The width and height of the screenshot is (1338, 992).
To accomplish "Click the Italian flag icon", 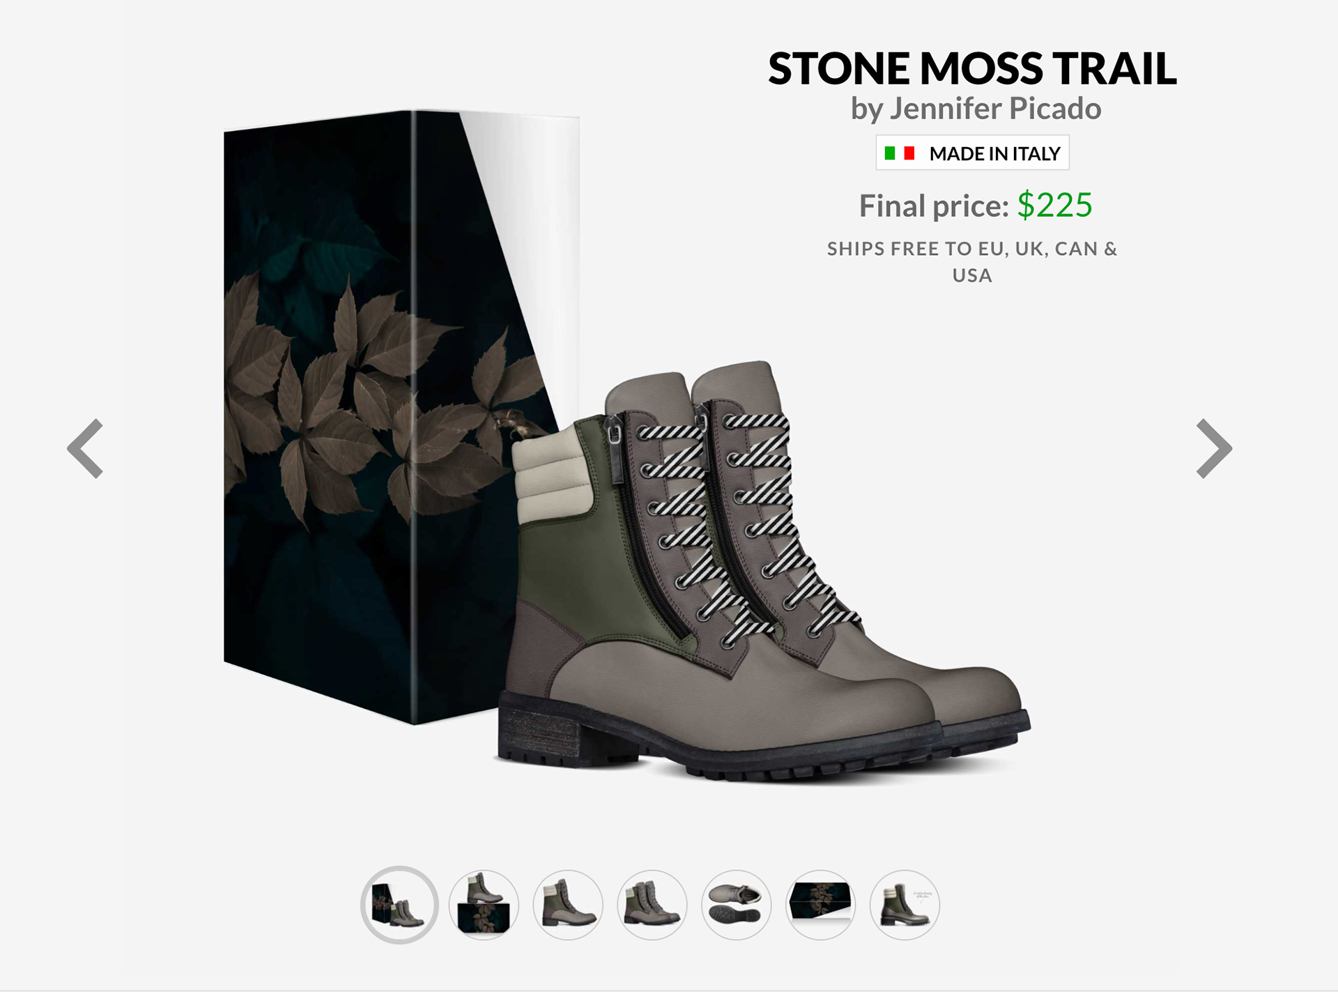I will [x=899, y=153].
